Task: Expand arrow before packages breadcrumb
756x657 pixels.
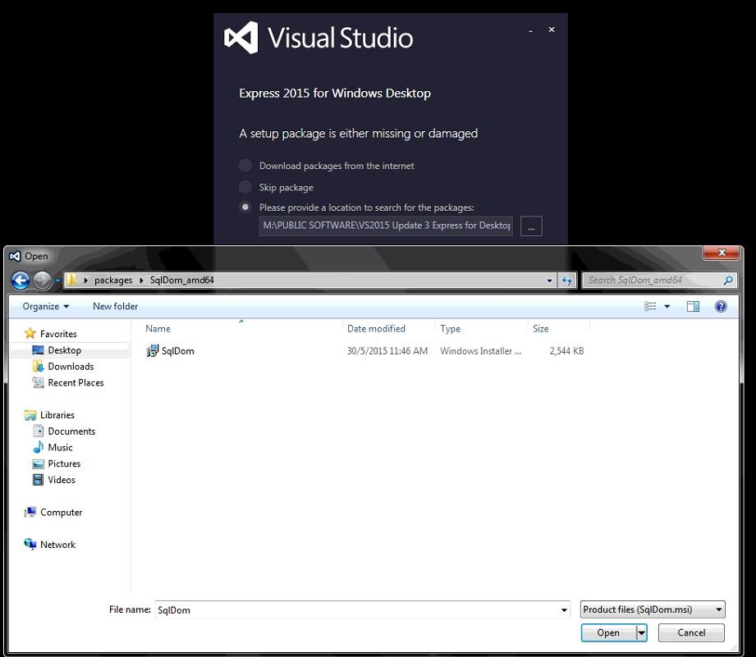Action: [x=85, y=281]
